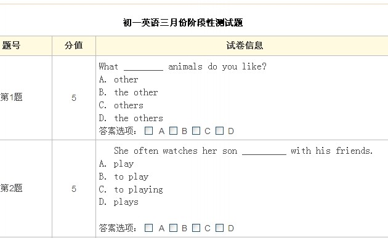Check answer A for question 2
Image resolution: width=388 pixels, height=238 pixels.
(x=148, y=228)
